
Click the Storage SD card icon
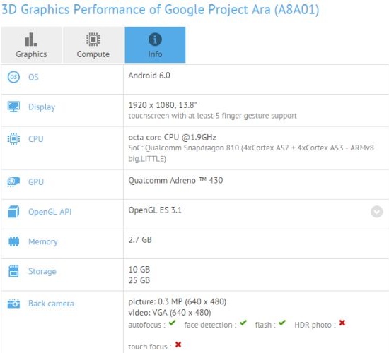(13, 271)
